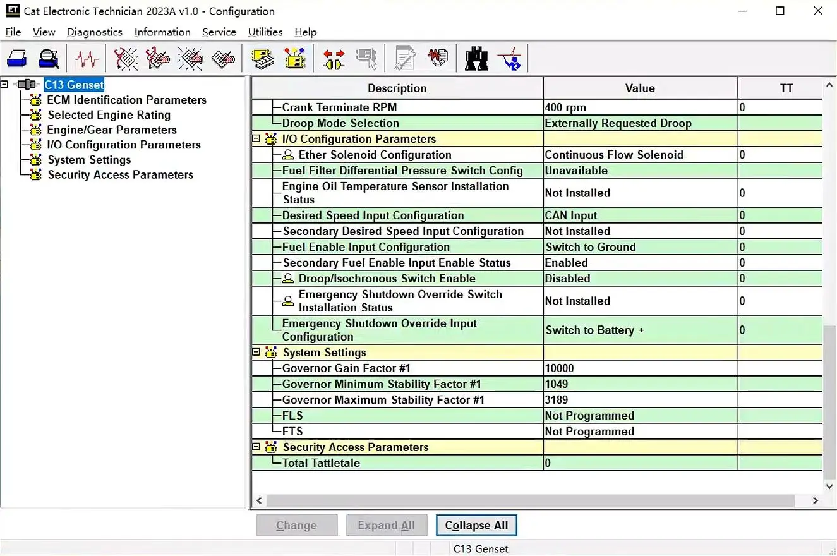Collapse Security Access Parameters group in table
Viewport: 837px width, 556px height.
[256, 447]
